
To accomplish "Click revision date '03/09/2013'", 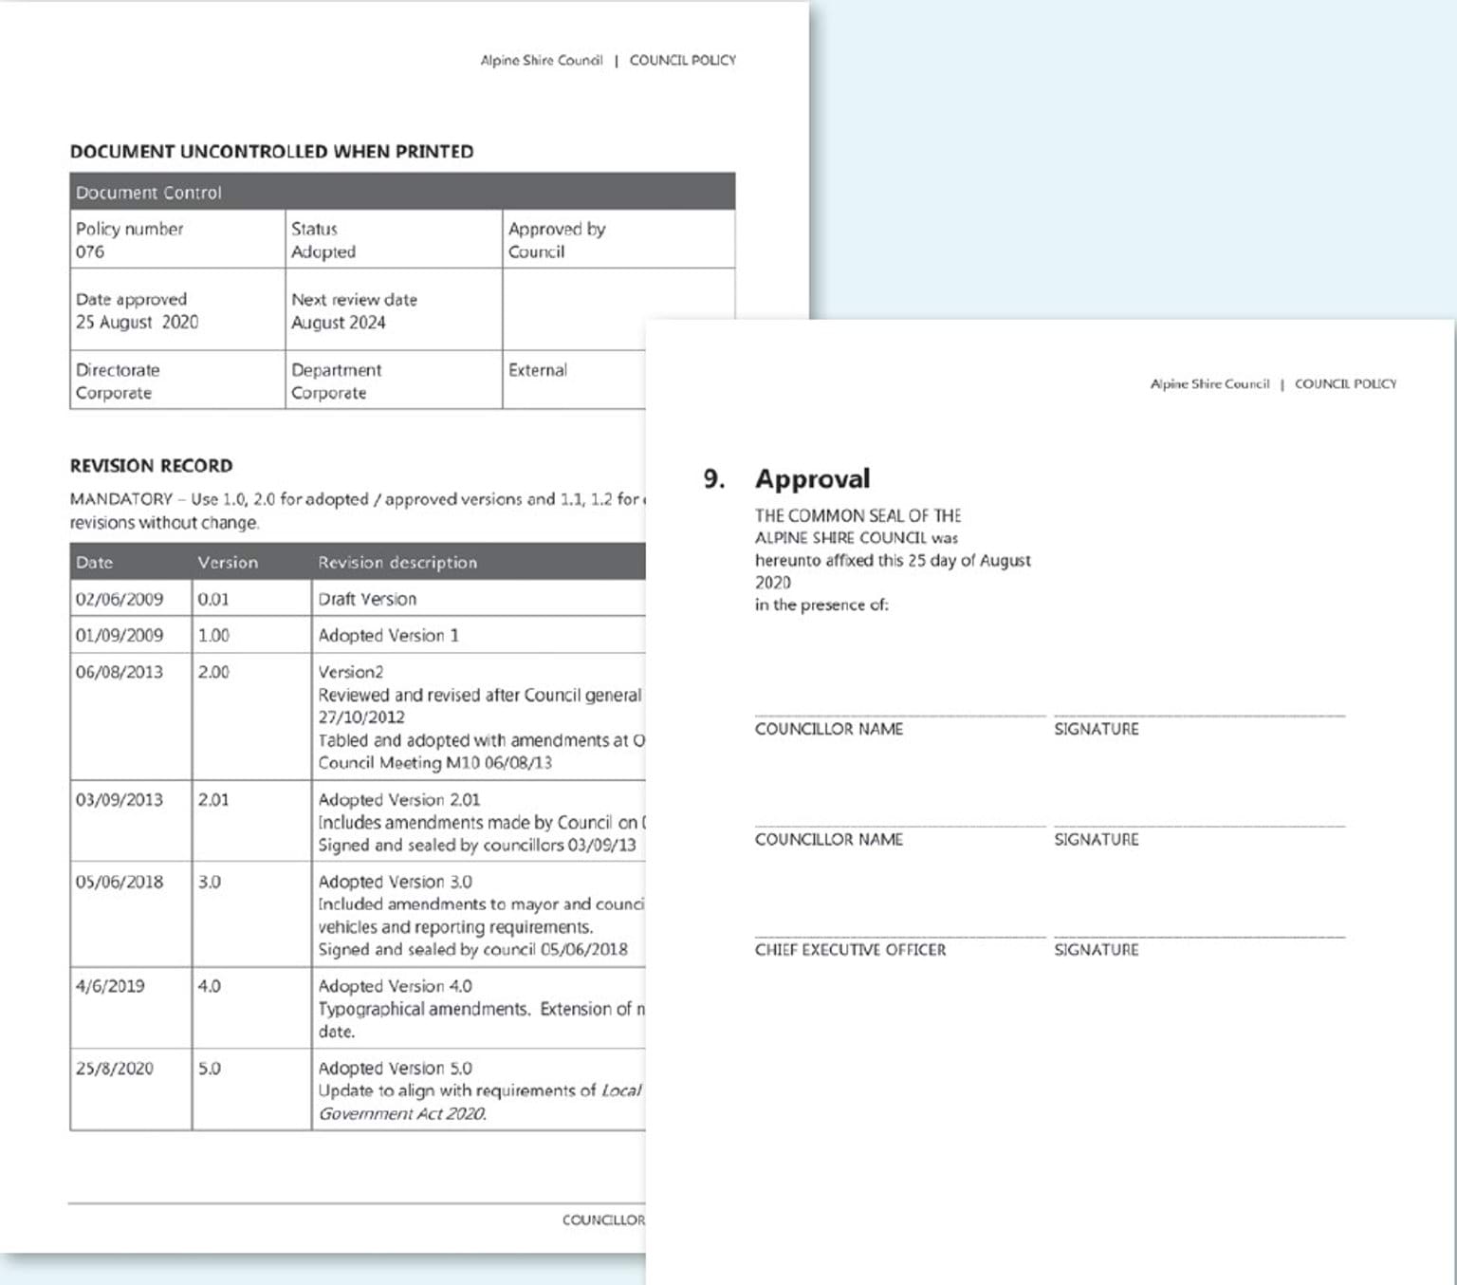I will pyautogui.click(x=120, y=800).
